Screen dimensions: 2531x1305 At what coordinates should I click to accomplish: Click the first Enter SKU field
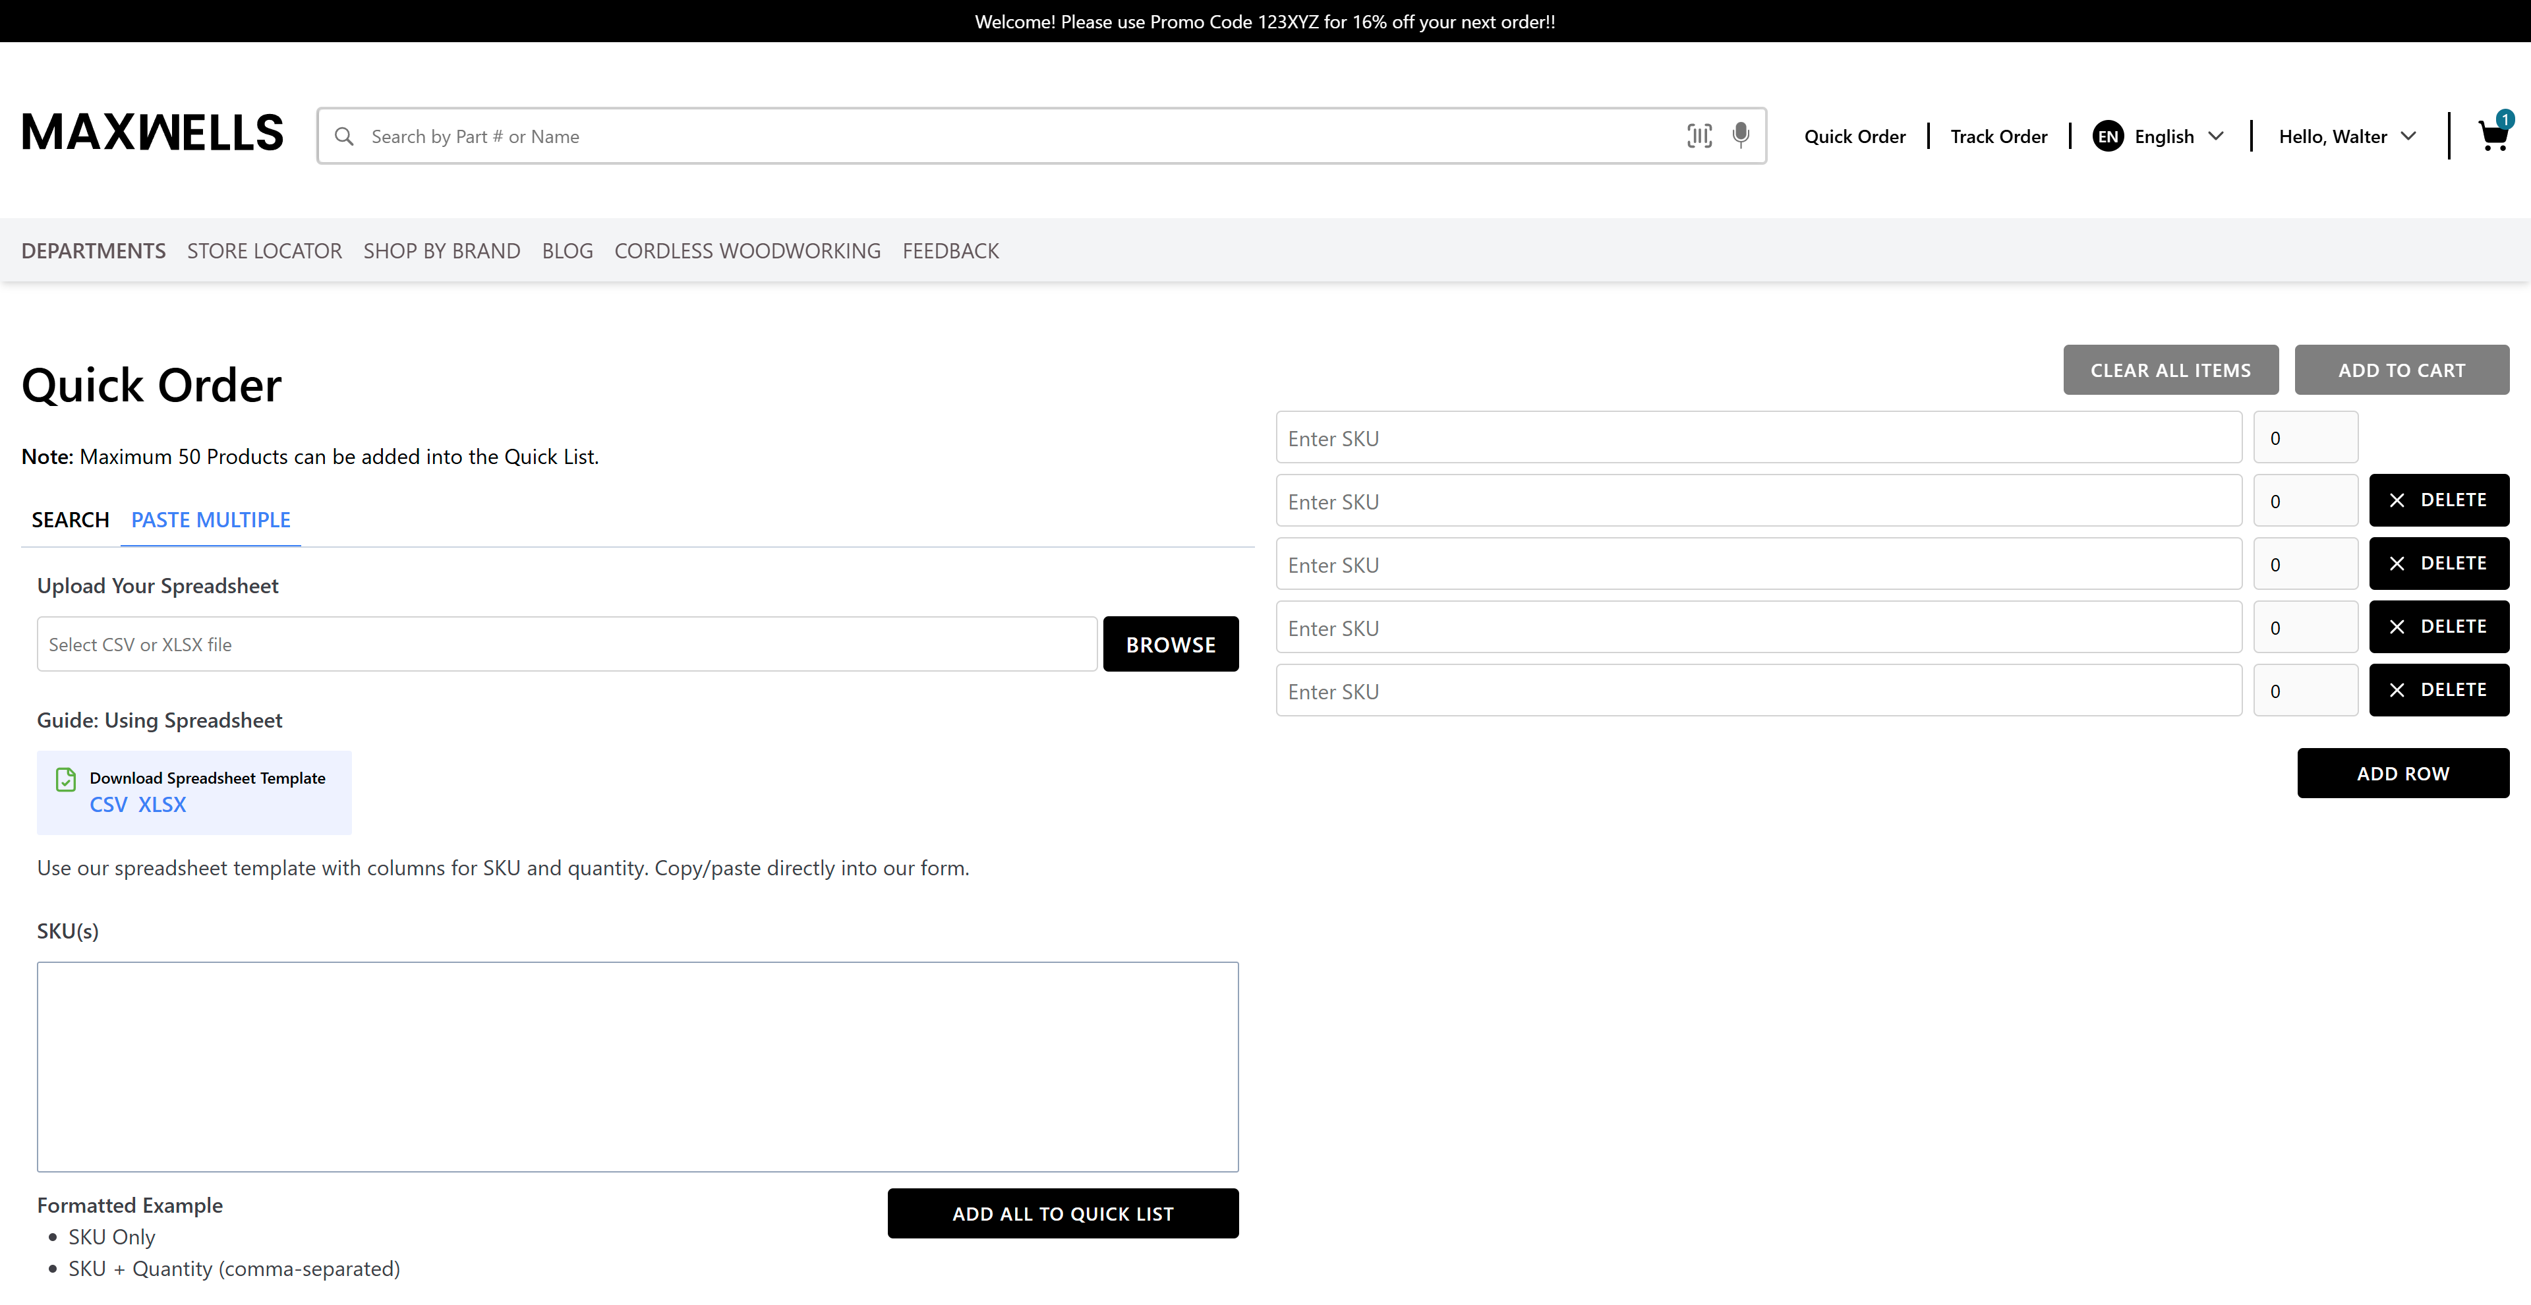pyautogui.click(x=1758, y=438)
